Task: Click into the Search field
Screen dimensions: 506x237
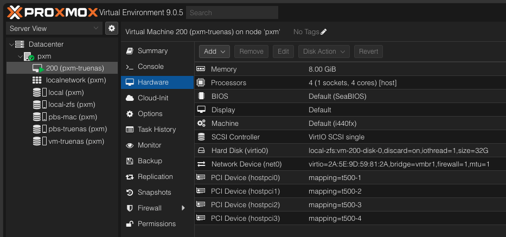Action: [232, 12]
